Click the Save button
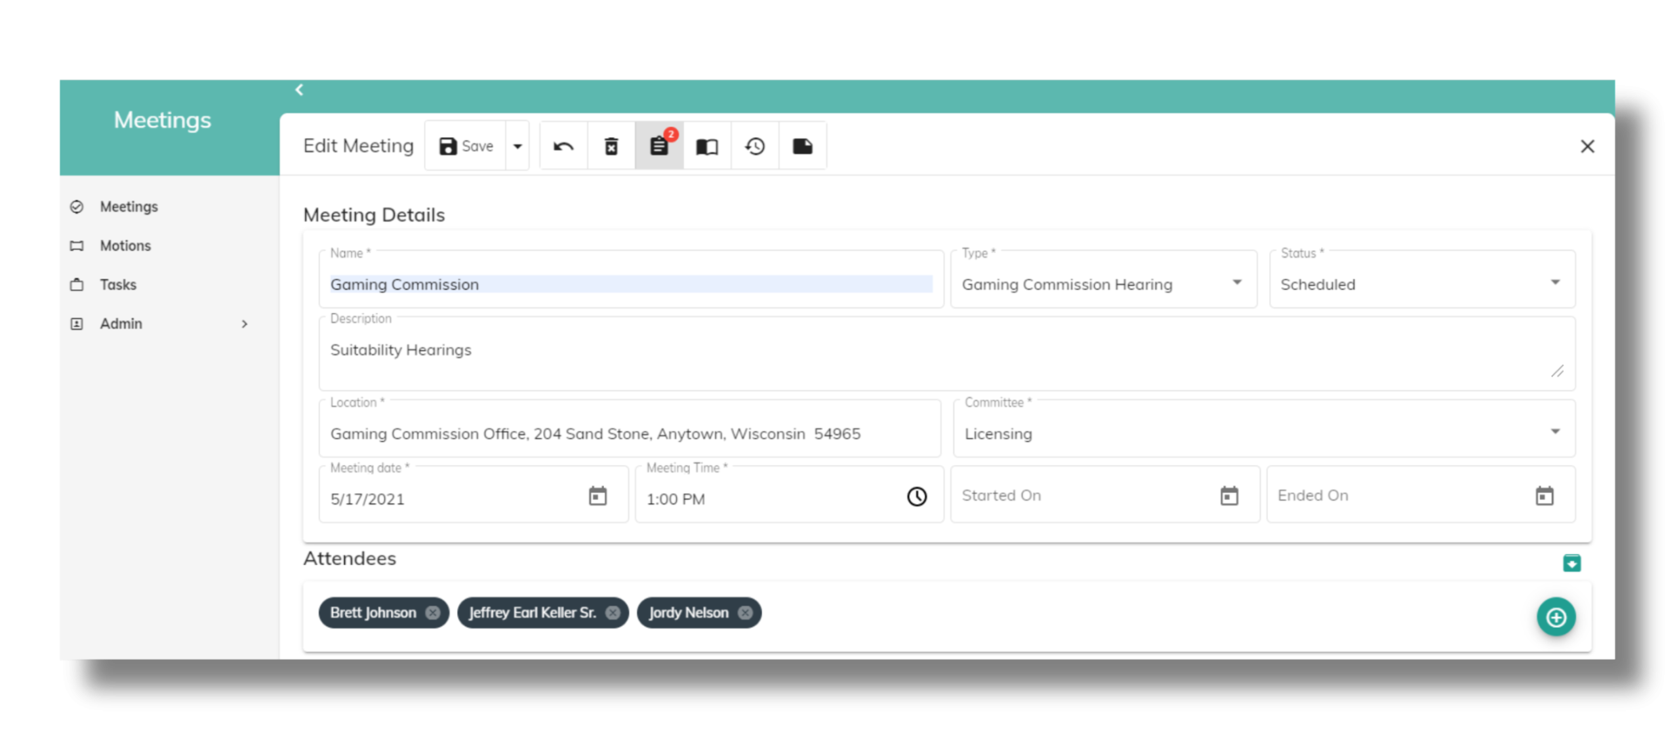 (x=466, y=146)
